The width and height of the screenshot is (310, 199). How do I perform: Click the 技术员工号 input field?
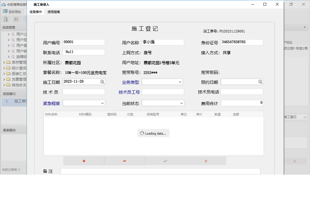(163, 92)
